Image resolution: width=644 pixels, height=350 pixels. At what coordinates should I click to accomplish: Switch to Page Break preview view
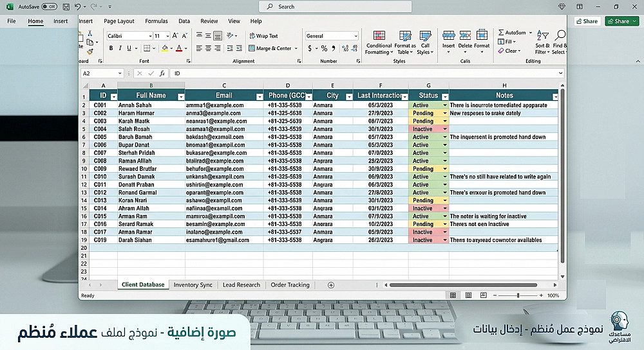[484, 295]
